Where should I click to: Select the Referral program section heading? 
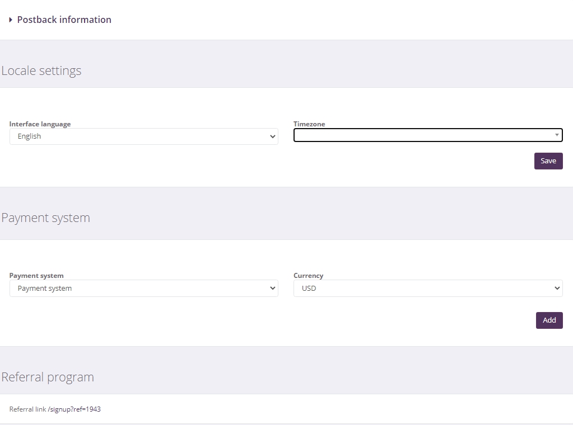click(48, 377)
